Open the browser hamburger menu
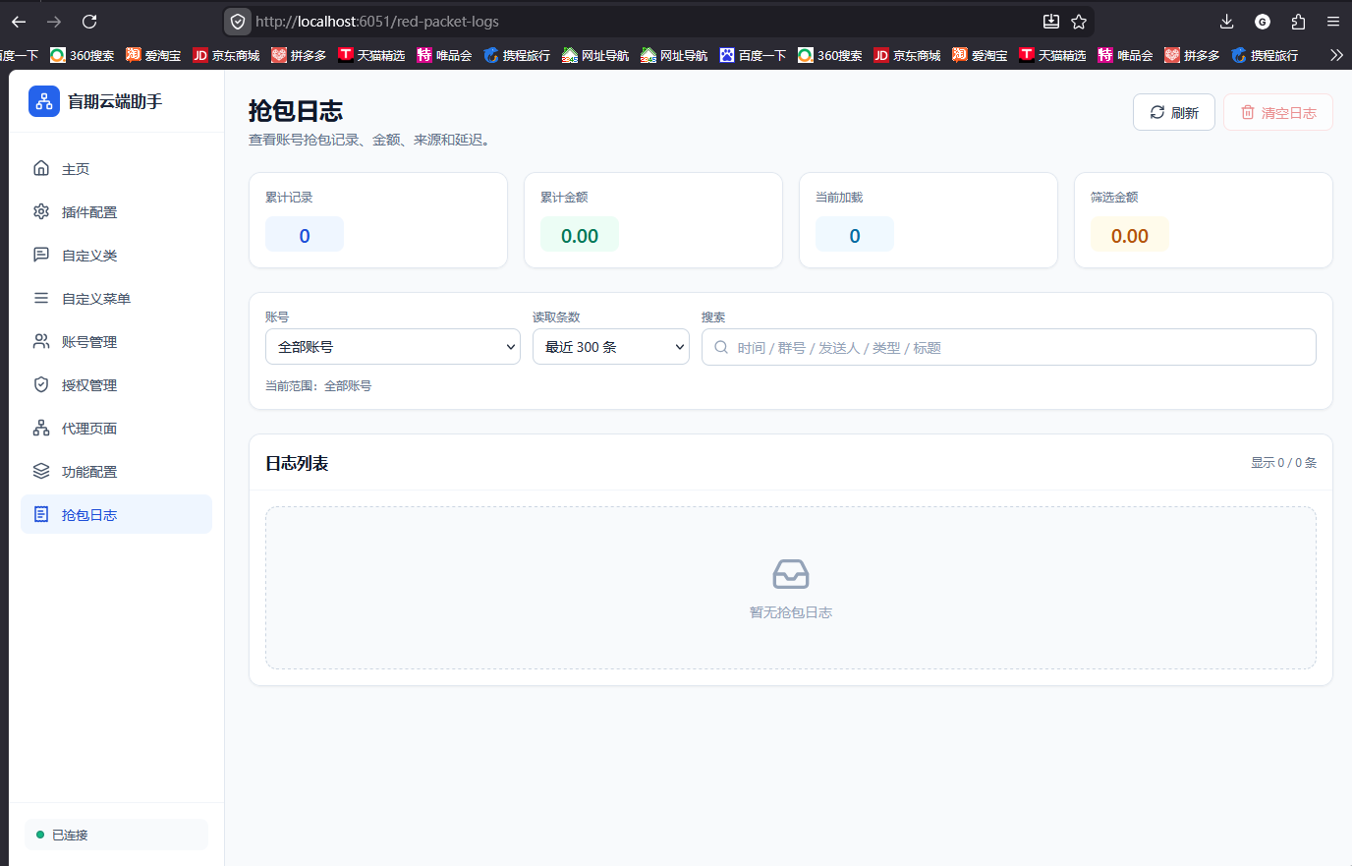Viewport: 1352px width, 866px height. [1333, 22]
